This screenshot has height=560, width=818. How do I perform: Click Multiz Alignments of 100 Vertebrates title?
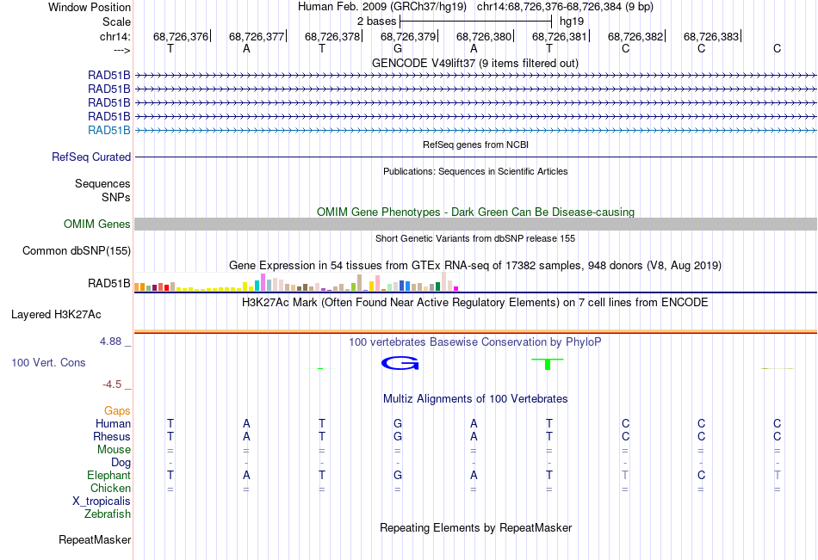tap(475, 399)
